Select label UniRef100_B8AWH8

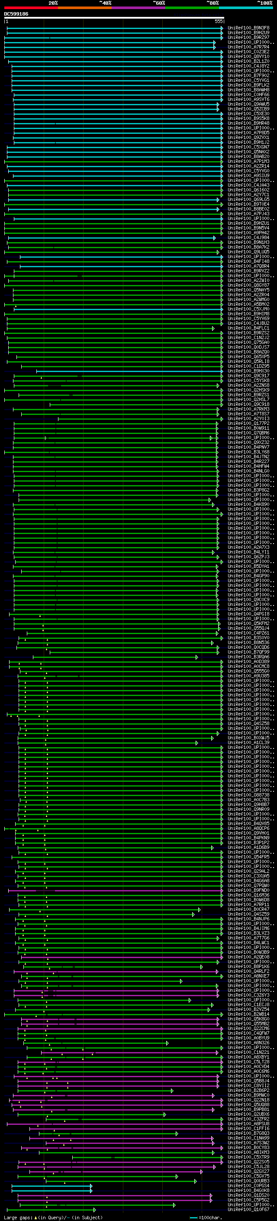pyautogui.click(x=248, y=90)
